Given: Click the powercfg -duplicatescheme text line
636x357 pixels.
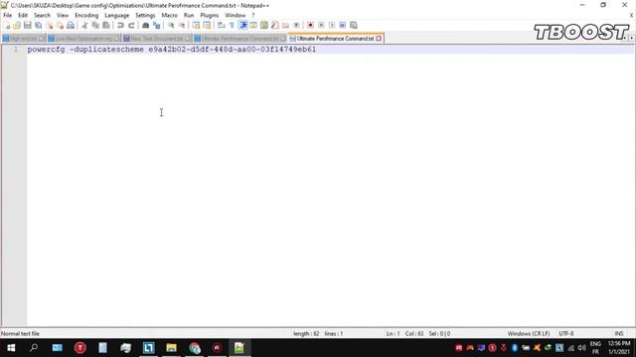Looking at the screenshot, I should pyautogui.click(x=172, y=50).
